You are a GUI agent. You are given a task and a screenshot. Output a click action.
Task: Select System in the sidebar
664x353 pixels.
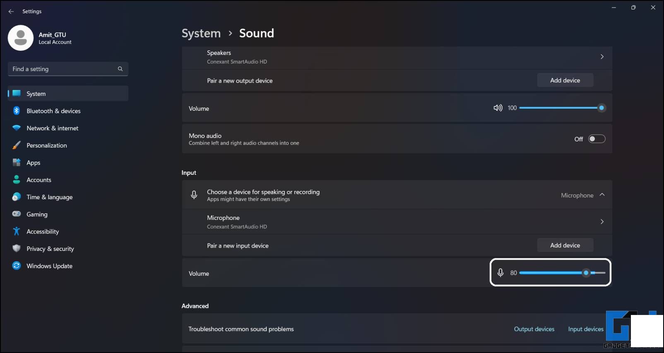coord(68,93)
